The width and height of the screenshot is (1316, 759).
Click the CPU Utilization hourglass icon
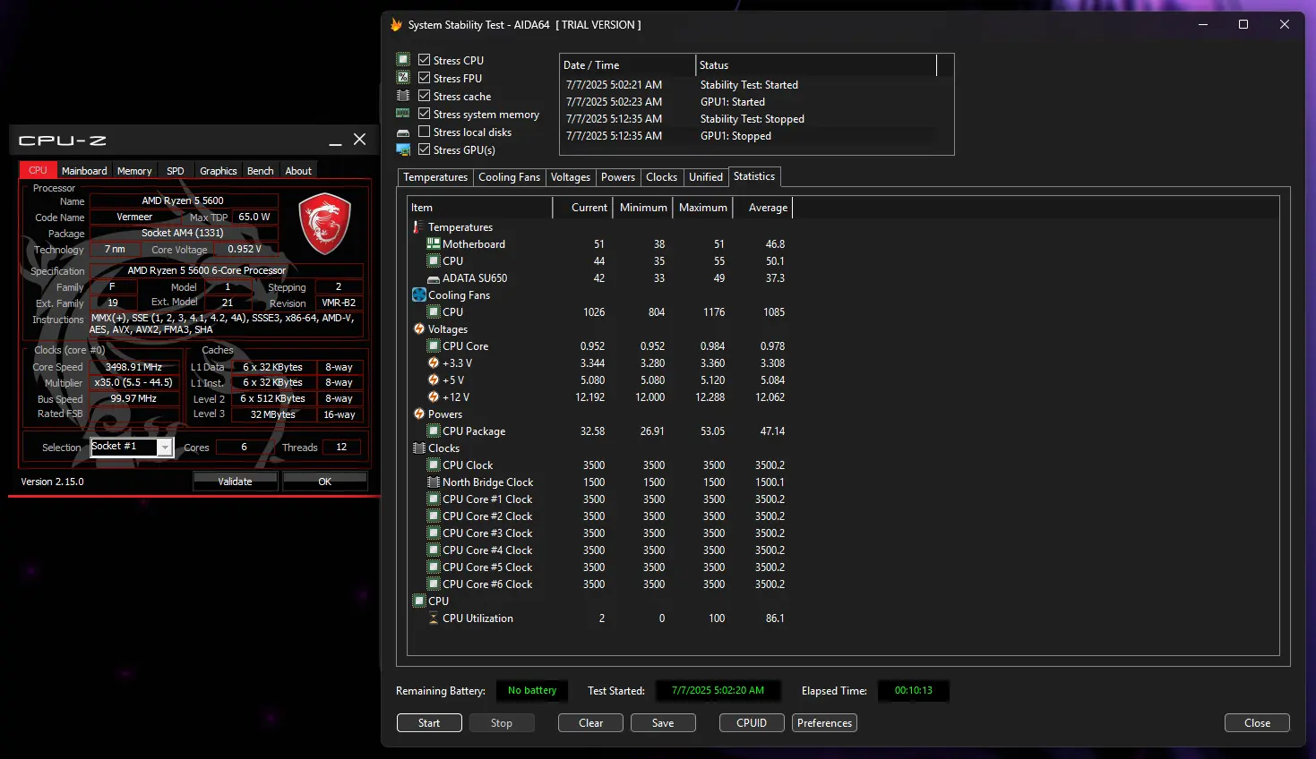[434, 618]
